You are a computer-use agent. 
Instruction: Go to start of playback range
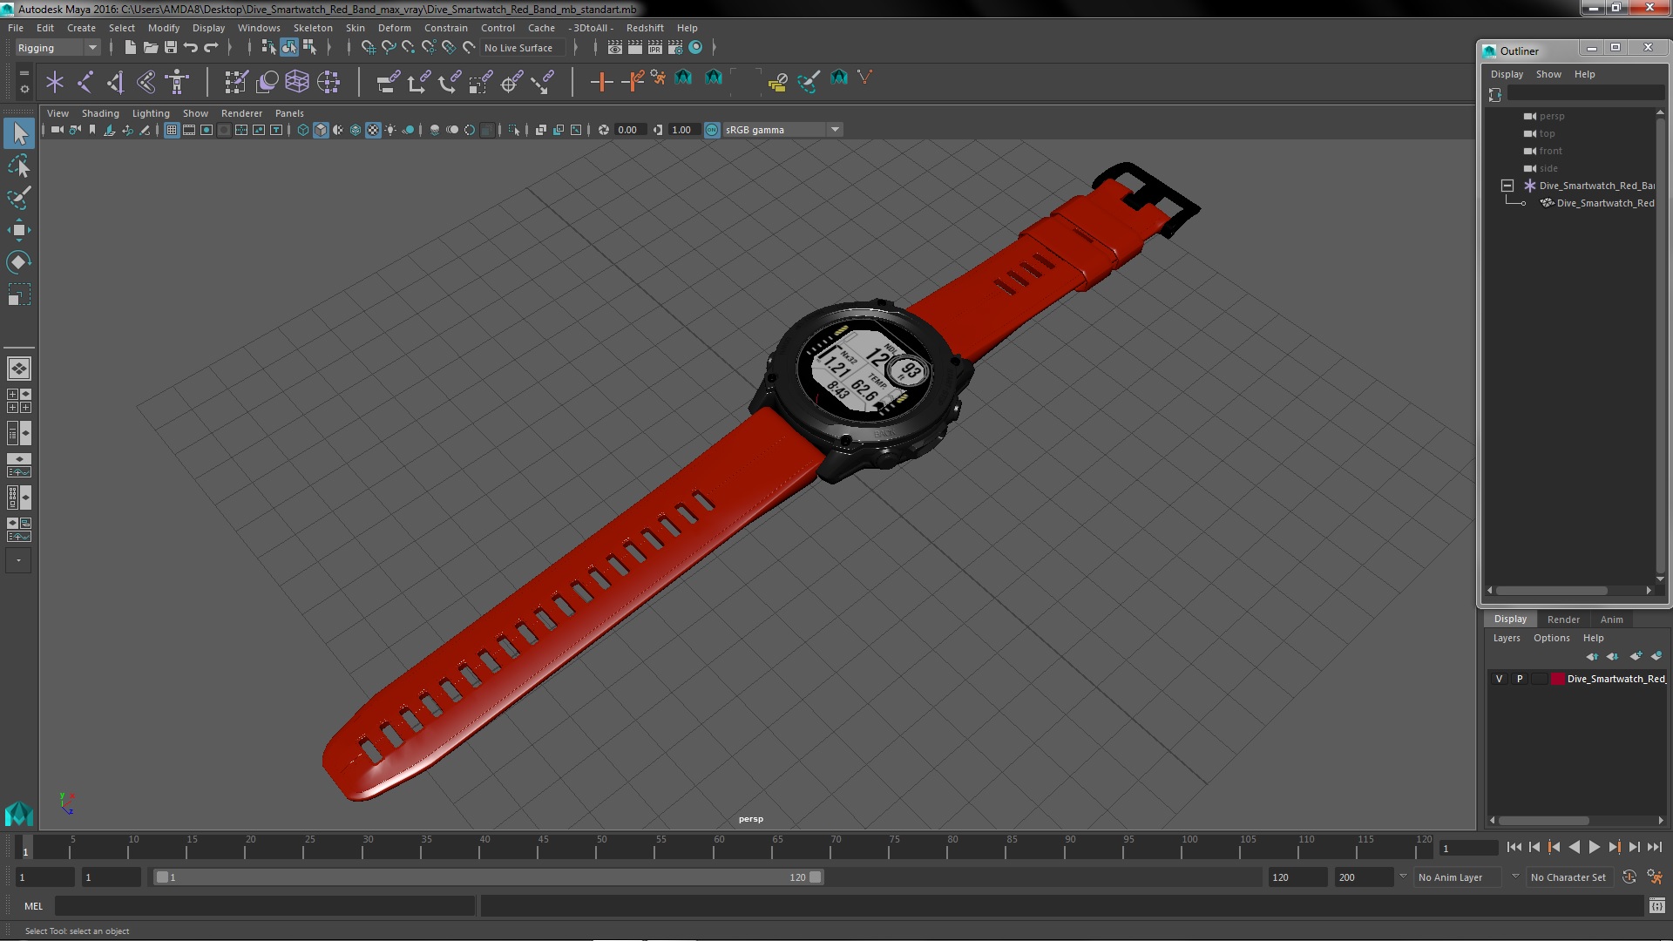click(x=1514, y=847)
